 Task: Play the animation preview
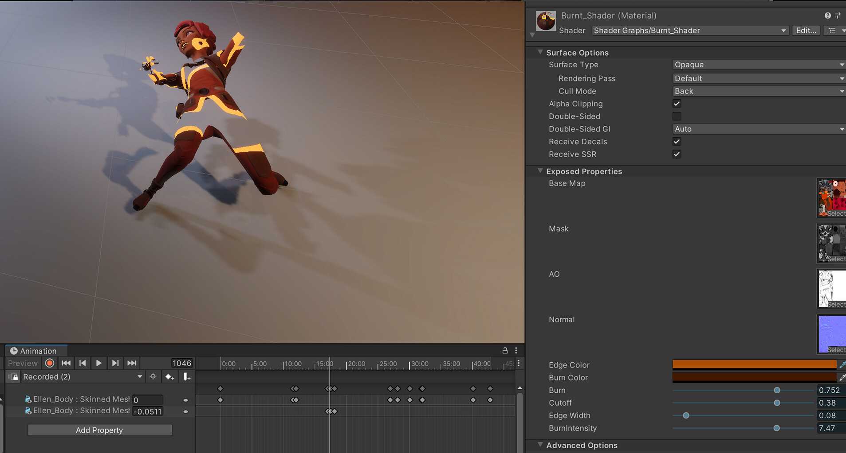click(98, 363)
